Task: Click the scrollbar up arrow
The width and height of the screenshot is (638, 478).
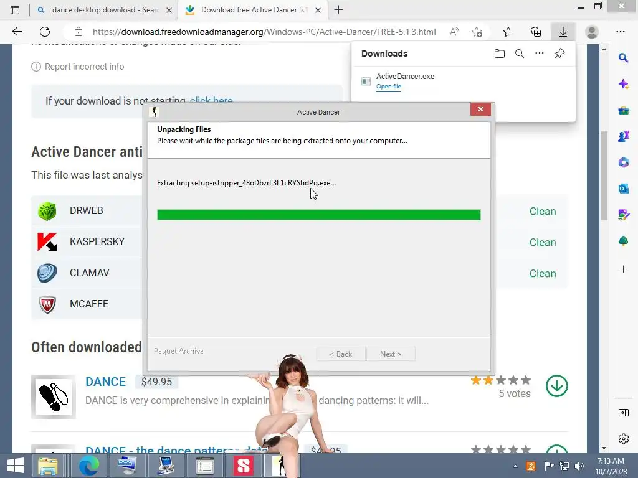Action: (x=604, y=49)
